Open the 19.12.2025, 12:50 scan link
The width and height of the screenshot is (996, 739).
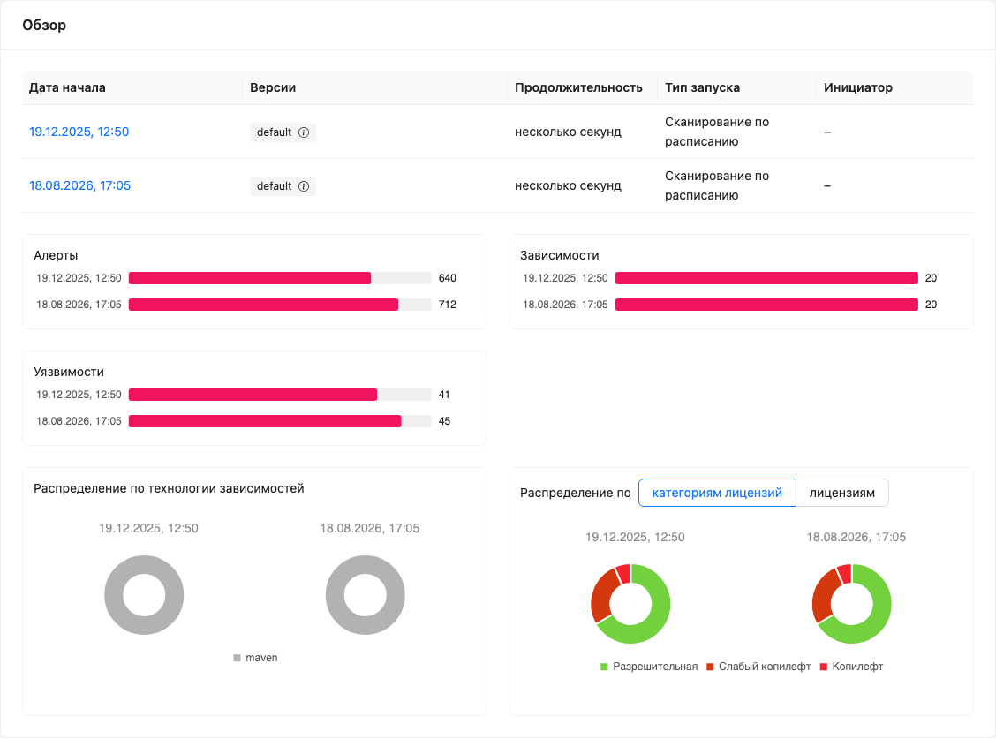coord(79,132)
